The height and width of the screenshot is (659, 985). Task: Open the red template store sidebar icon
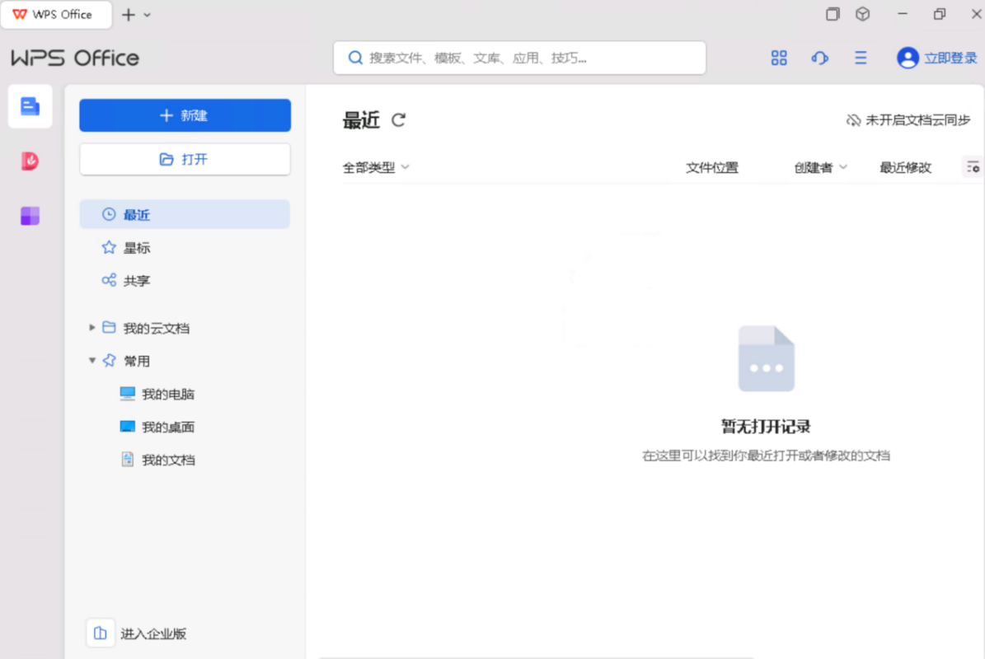click(x=30, y=161)
